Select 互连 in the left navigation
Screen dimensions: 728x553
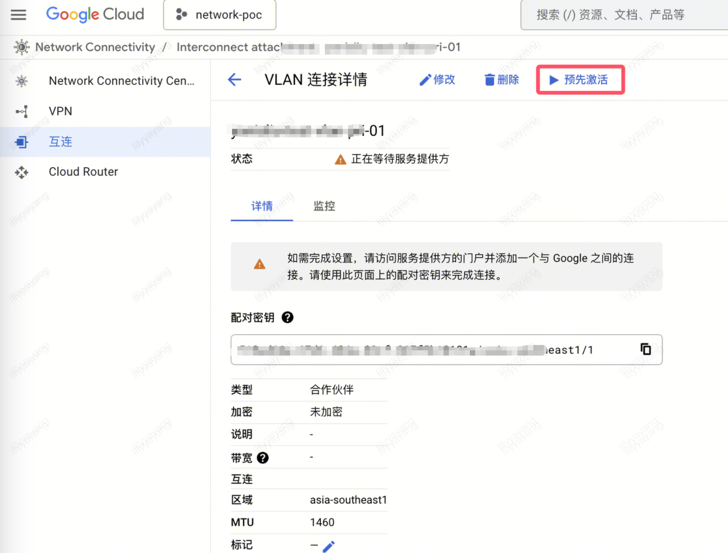click(x=61, y=142)
